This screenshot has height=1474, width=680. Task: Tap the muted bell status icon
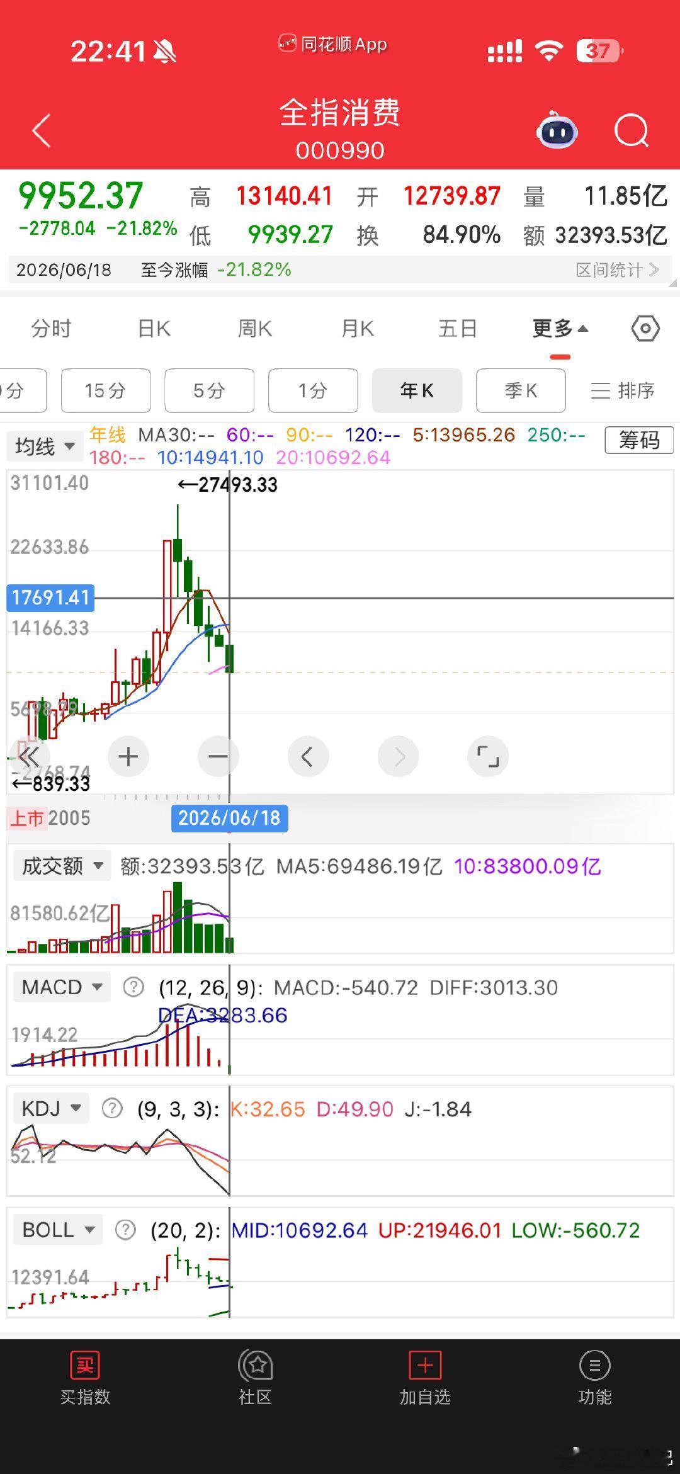click(165, 51)
